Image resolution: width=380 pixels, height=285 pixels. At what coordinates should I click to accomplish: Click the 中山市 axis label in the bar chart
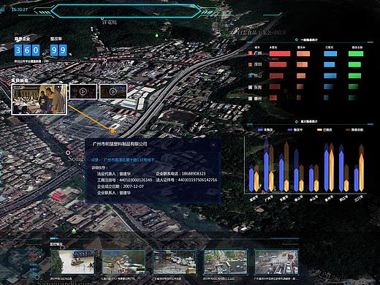313,199
